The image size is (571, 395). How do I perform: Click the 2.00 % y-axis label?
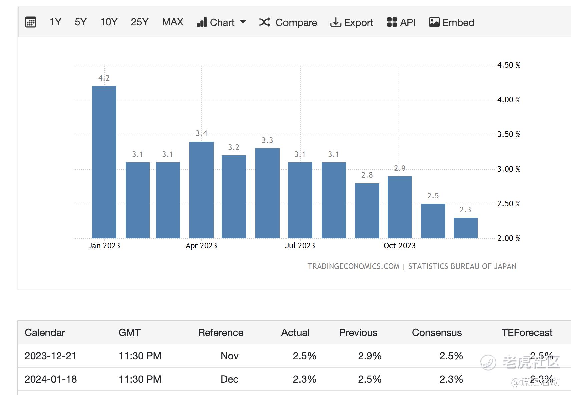click(x=509, y=238)
